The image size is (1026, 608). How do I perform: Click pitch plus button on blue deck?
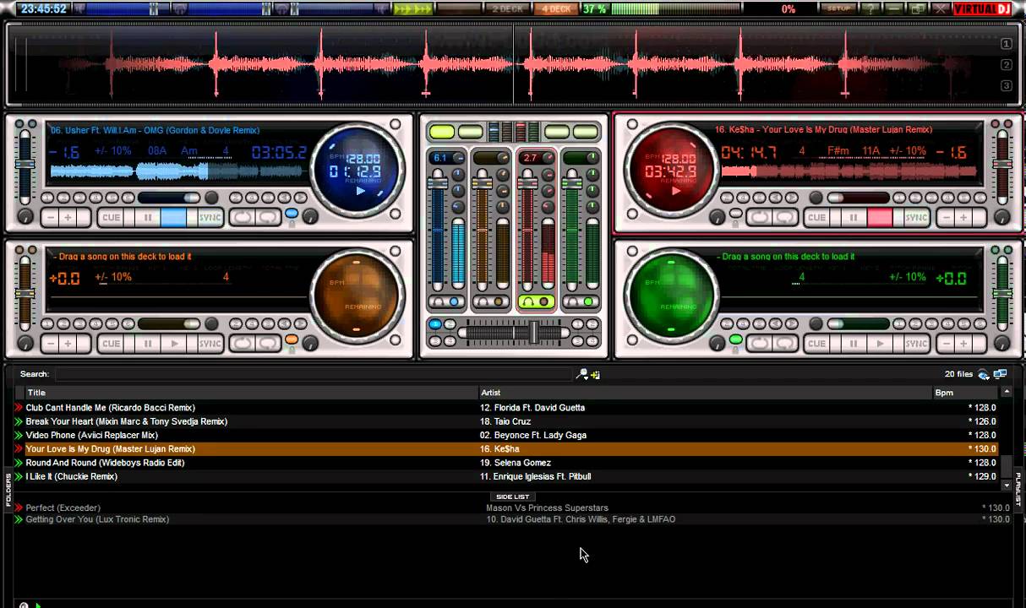click(68, 217)
